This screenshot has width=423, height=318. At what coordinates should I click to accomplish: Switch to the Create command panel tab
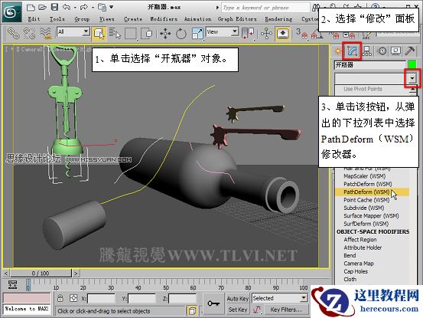pyautogui.click(x=337, y=51)
